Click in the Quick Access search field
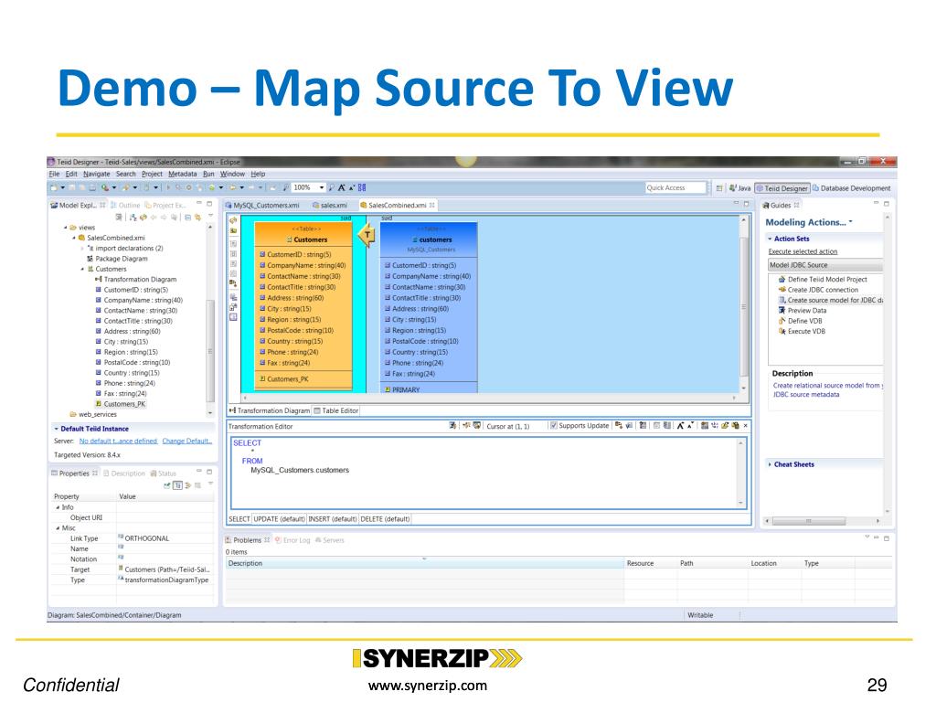 [675, 187]
